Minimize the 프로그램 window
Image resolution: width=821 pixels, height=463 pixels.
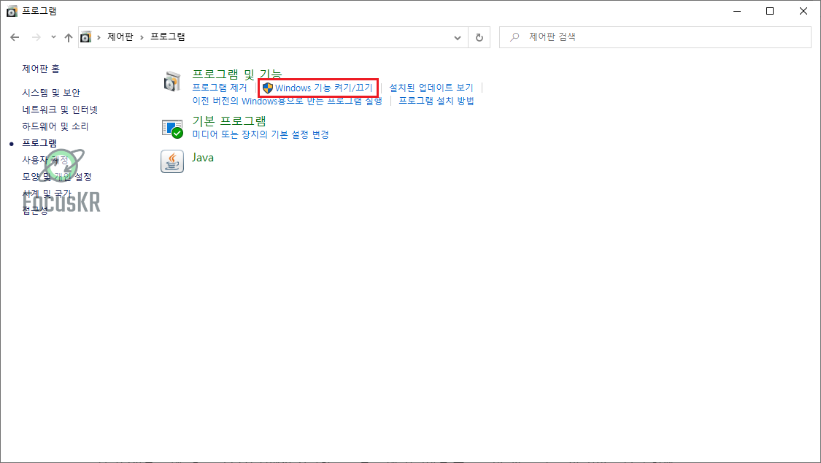click(737, 11)
